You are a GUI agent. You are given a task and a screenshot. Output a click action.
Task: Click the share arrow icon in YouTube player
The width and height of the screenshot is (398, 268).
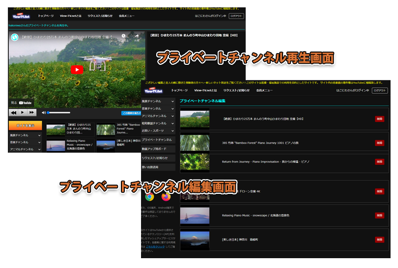137,36
